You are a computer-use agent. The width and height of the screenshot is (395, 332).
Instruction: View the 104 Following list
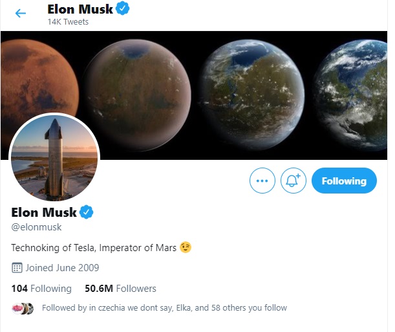point(41,288)
